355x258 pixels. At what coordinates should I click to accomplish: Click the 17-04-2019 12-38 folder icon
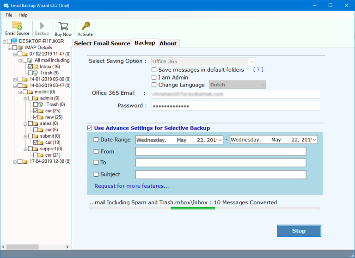pos(25,161)
